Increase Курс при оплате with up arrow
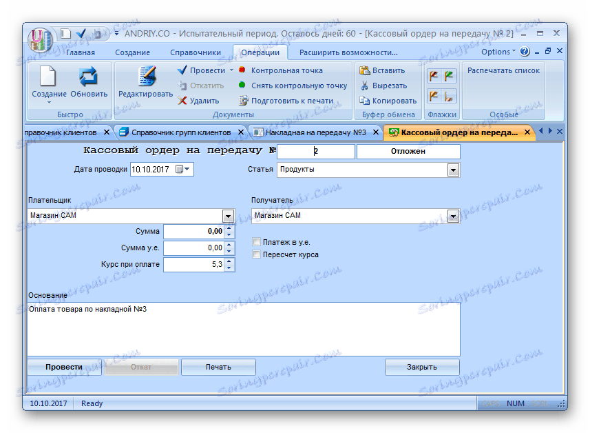Image resolution: width=590 pixels, height=433 pixels. (229, 261)
